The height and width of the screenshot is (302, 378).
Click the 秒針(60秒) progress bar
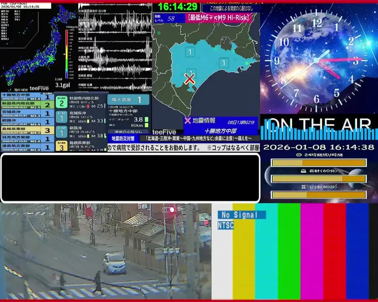tap(319, 195)
